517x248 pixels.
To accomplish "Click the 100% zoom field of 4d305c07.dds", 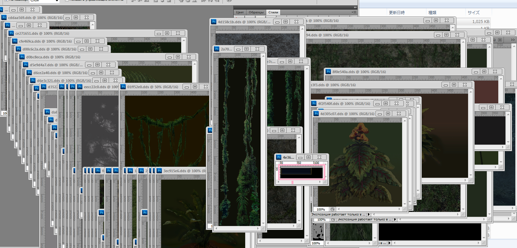I will coord(321,209).
